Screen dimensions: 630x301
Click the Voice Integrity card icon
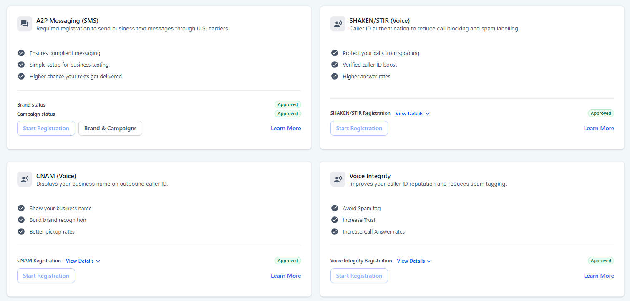(x=338, y=179)
